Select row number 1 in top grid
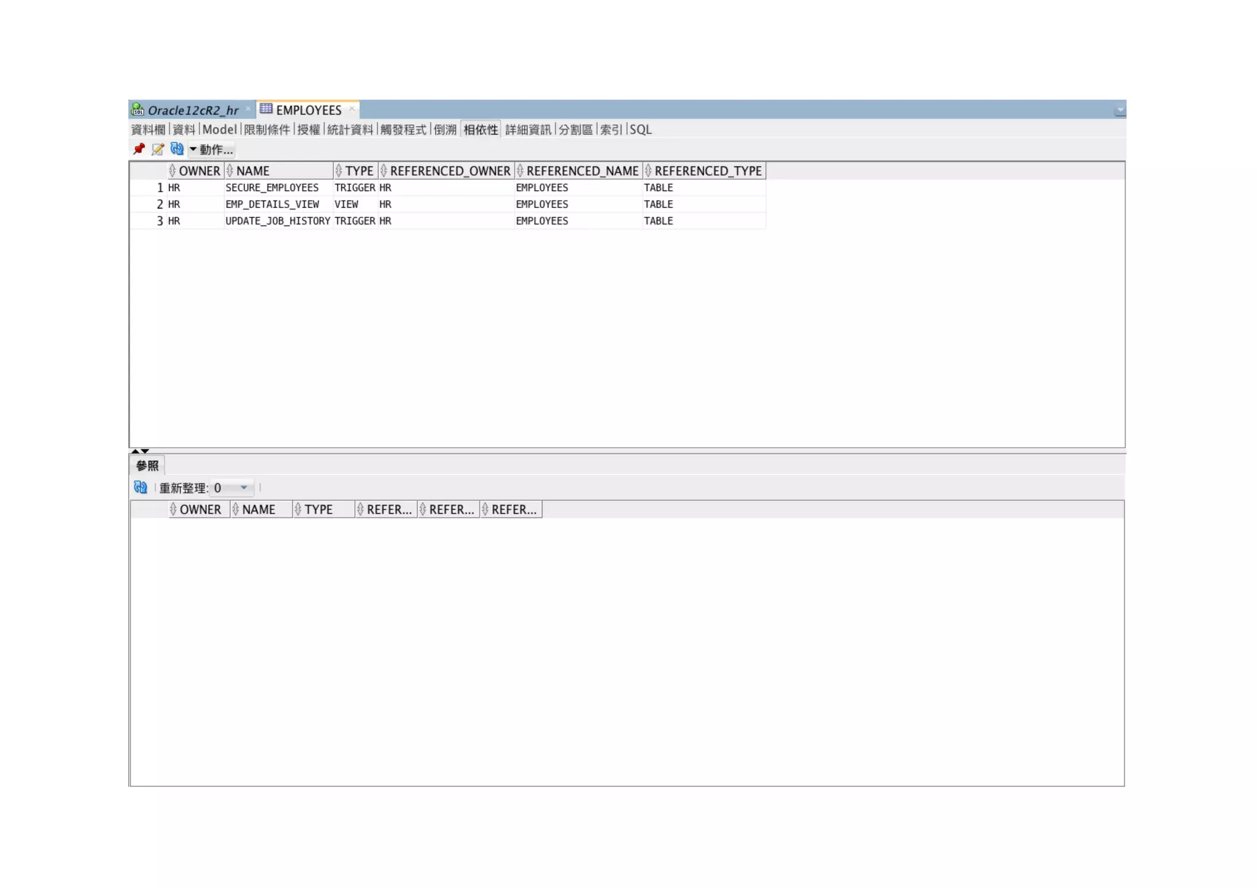 click(149, 188)
